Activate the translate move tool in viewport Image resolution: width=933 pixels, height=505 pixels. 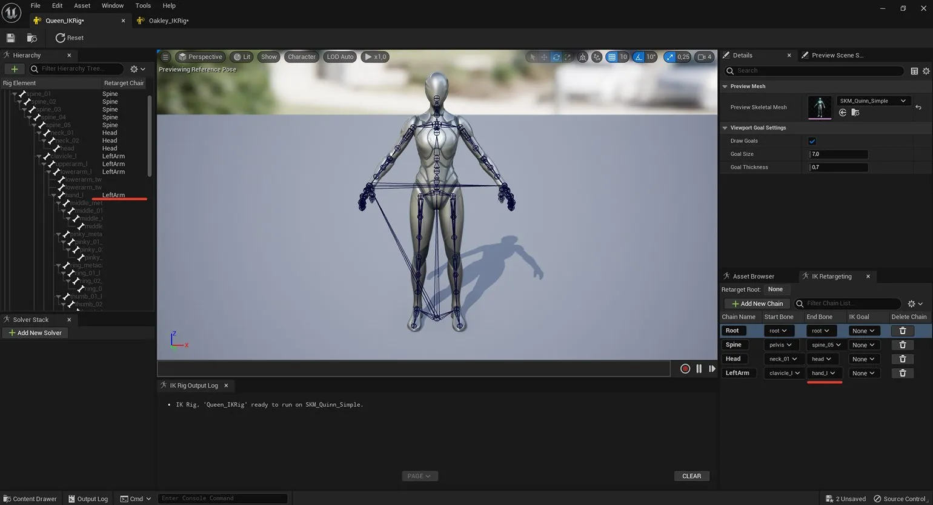click(x=544, y=57)
